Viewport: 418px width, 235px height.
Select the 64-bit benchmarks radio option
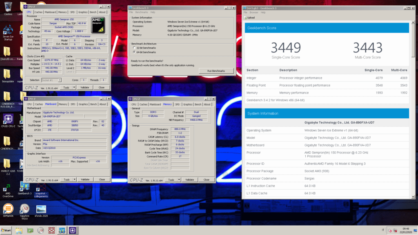point(134,52)
